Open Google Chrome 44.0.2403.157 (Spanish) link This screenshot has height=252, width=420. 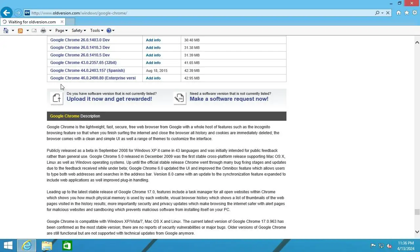pyautogui.click(x=88, y=71)
